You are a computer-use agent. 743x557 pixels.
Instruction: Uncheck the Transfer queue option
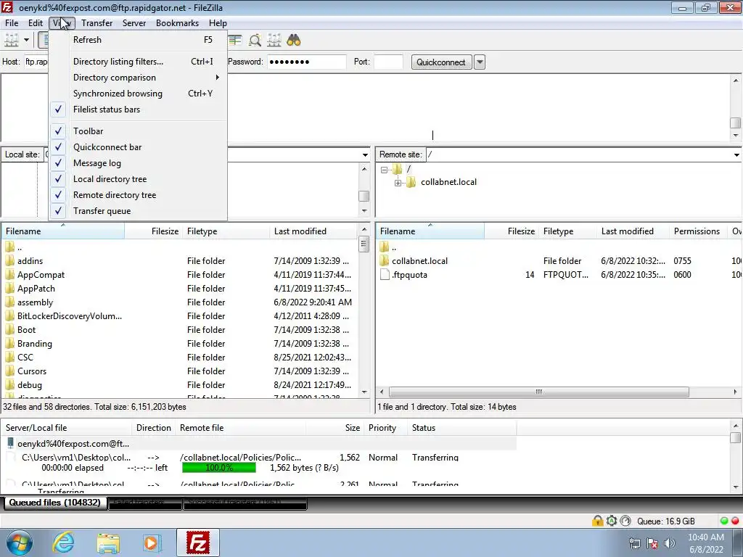pyautogui.click(x=139, y=211)
